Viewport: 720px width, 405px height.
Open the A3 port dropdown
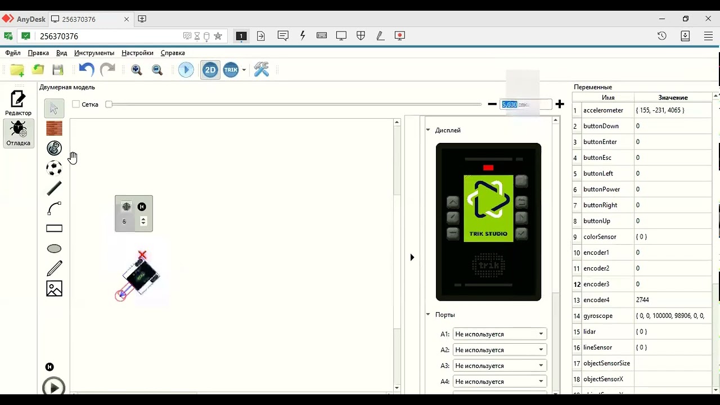point(499,366)
